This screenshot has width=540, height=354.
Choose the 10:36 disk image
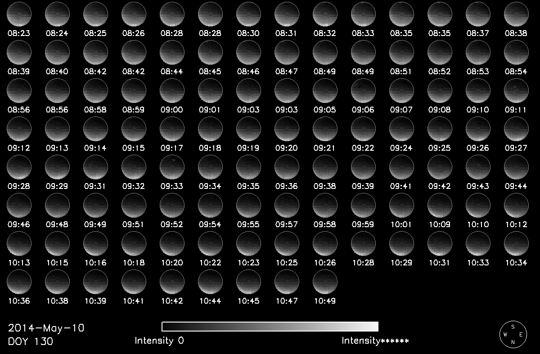tap(19, 282)
